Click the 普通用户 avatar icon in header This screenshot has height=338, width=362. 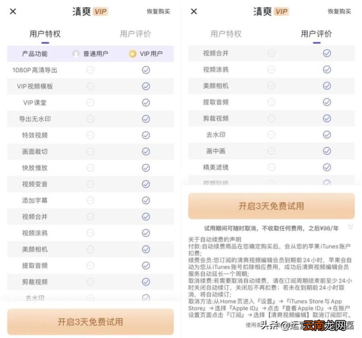(76, 54)
